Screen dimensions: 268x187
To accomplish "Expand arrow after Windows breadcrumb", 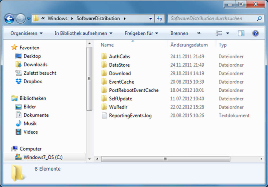I will pos(72,18).
